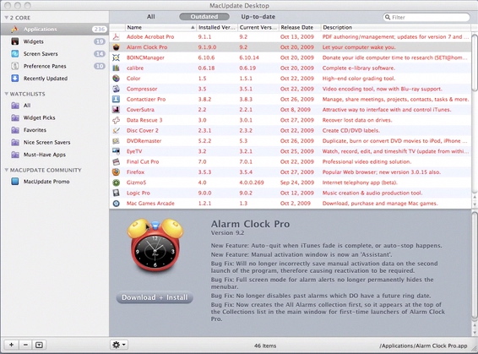Sort by Release Date column header

click(x=299, y=27)
